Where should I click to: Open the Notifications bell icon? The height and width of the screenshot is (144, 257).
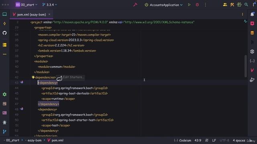[252, 14]
